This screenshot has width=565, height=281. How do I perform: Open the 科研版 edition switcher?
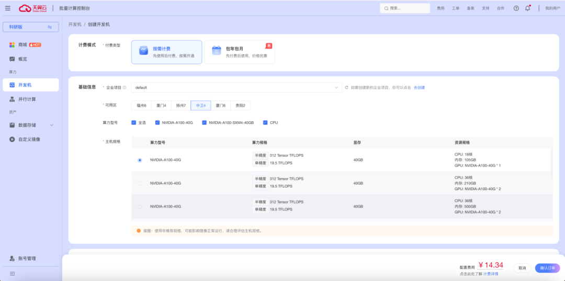[31, 27]
